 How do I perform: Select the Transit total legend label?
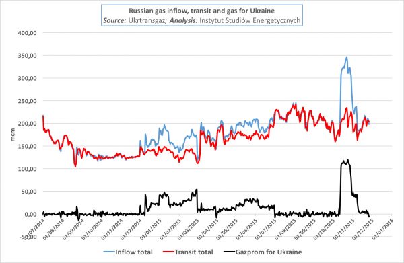click(x=194, y=252)
